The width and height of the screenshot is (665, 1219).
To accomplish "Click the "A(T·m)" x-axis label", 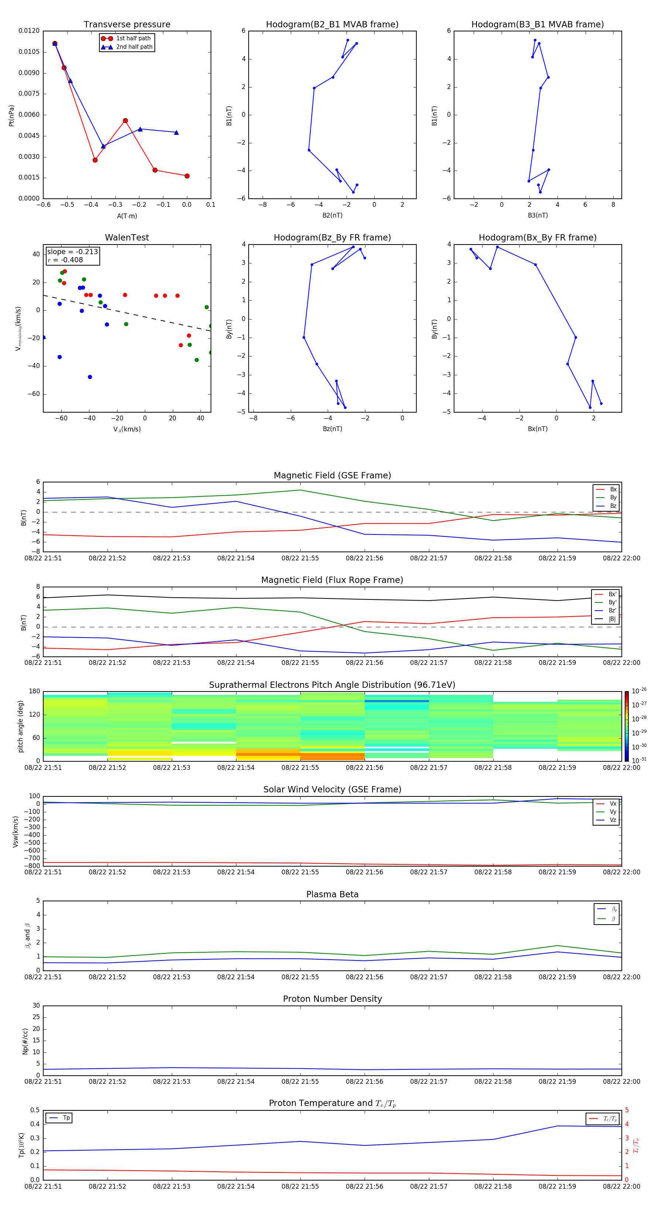I will click(127, 216).
